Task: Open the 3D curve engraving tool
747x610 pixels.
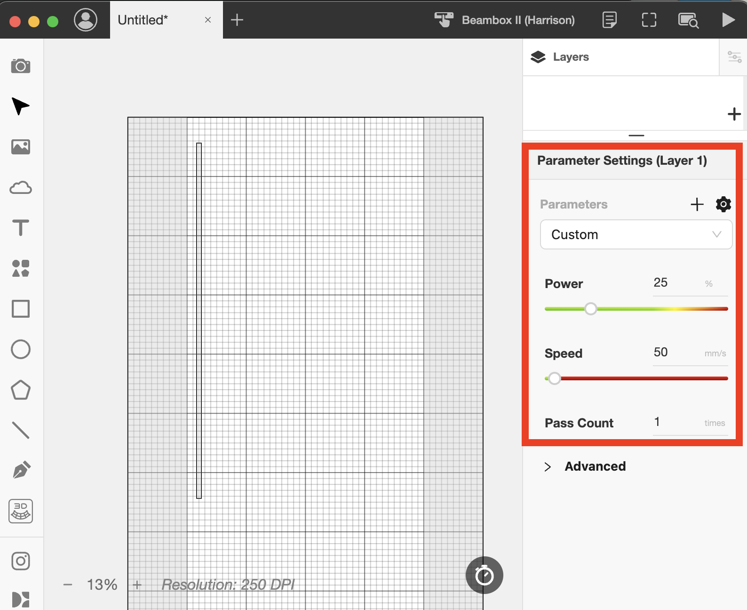Action: tap(21, 511)
